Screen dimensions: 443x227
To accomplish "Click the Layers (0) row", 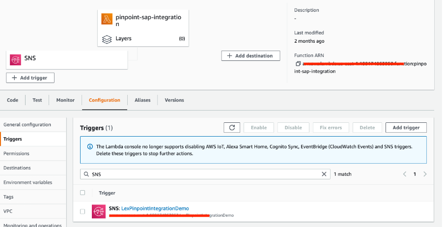I will coord(143,39).
